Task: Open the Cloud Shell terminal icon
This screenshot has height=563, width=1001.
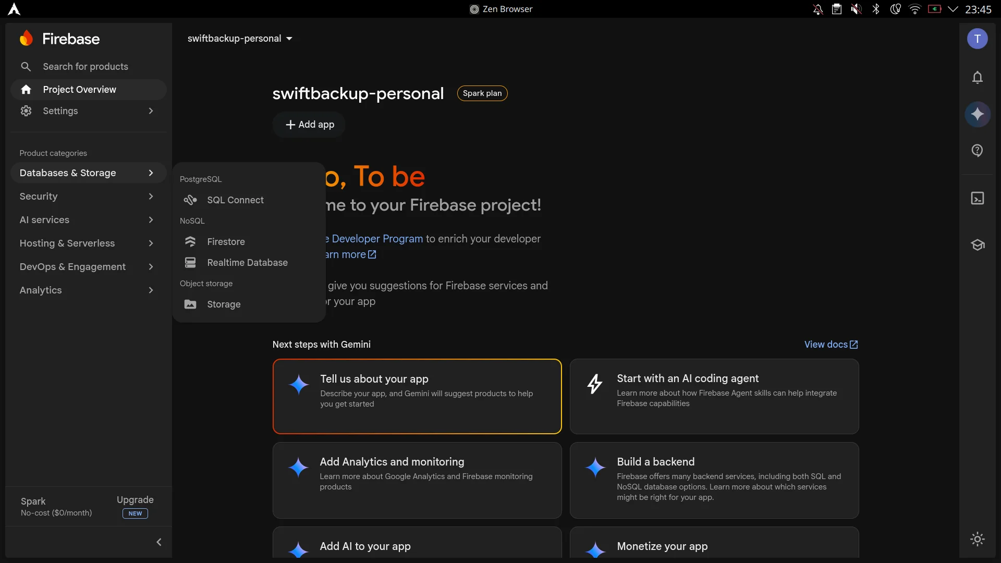Action: (978, 199)
